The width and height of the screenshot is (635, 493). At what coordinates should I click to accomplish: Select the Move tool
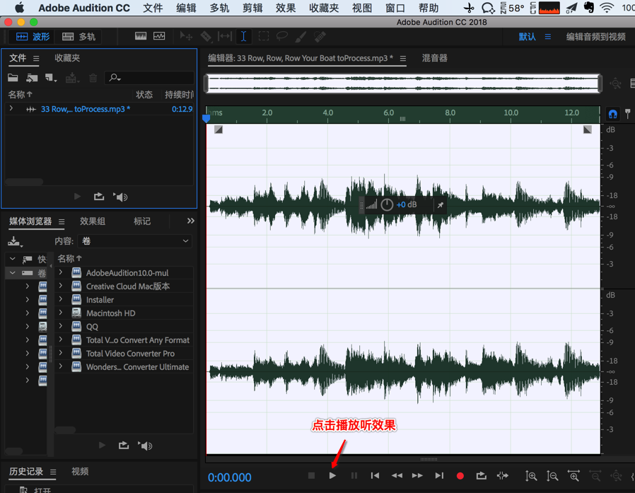tap(186, 37)
